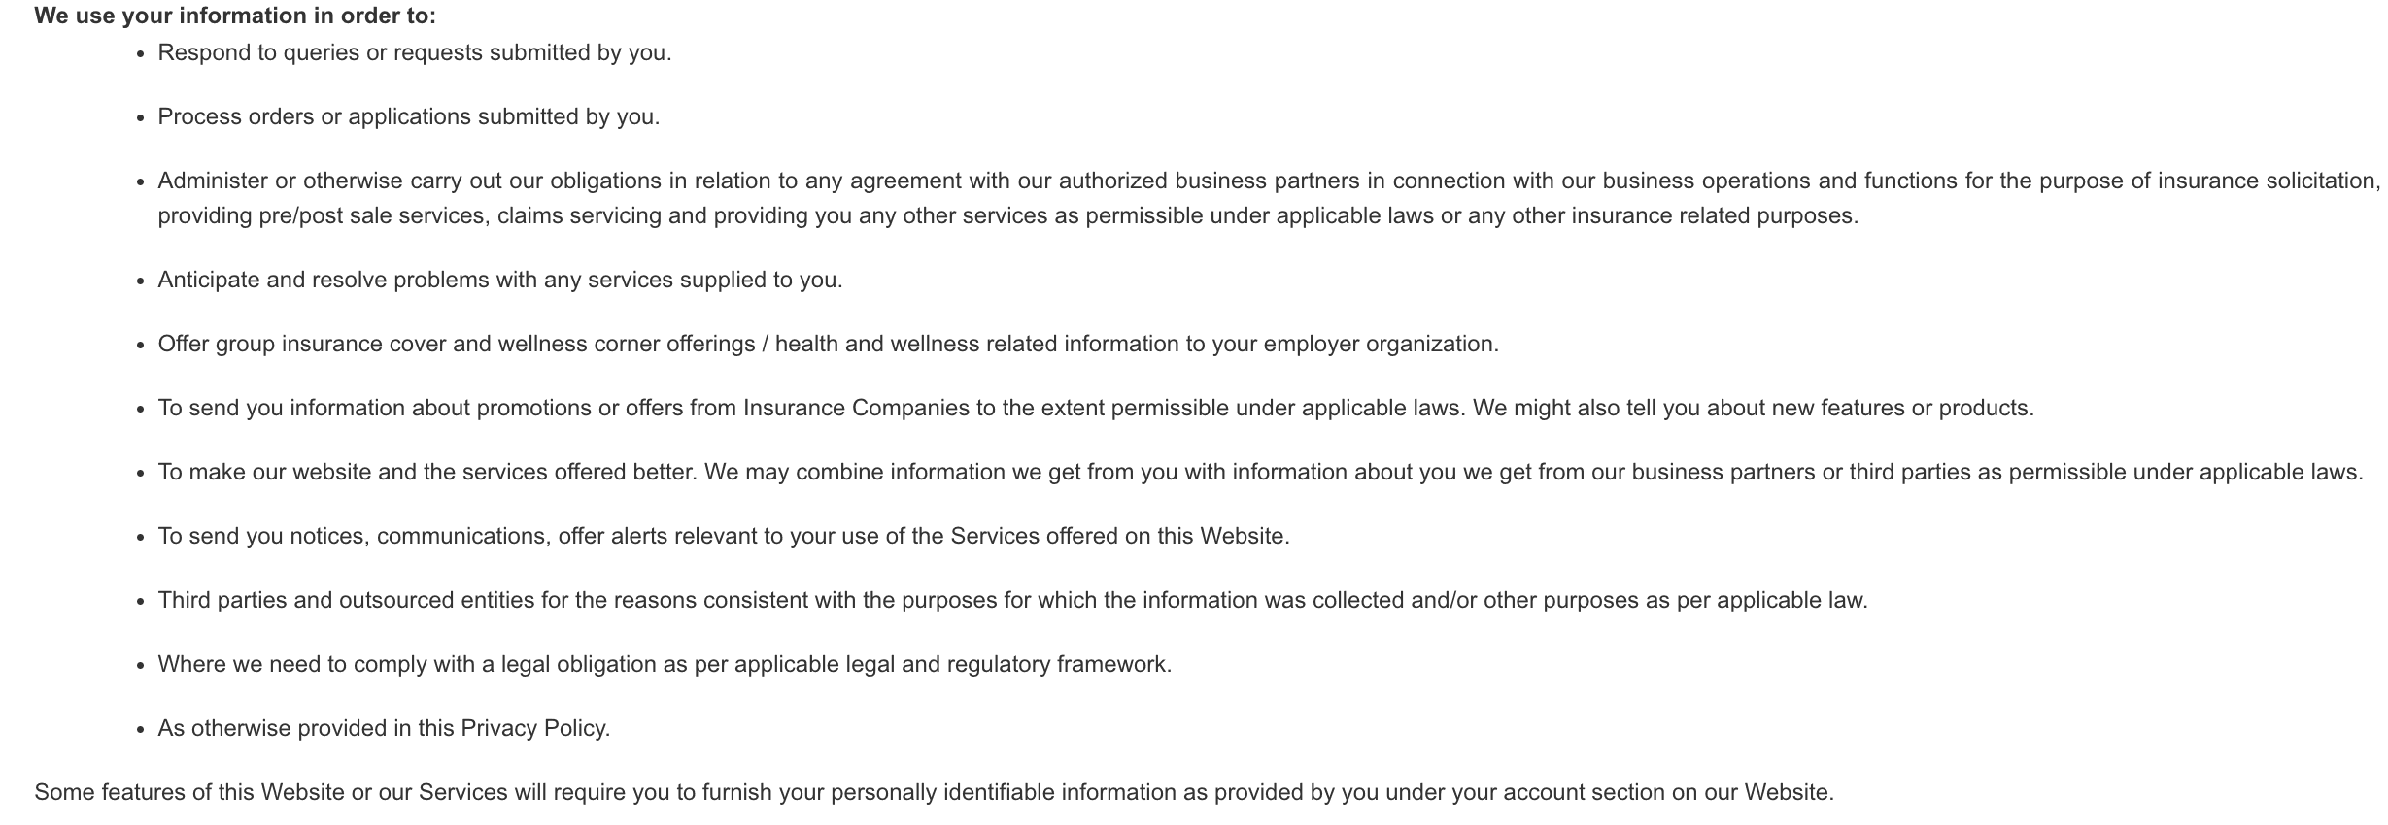Click the phrase "claims servicing"
The width and height of the screenshot is (2388, 825).
click(579, 215)
